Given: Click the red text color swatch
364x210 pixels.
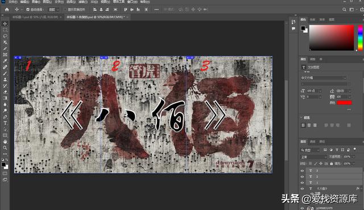Looking at the screenshot, I should click(x=344, y=103).
